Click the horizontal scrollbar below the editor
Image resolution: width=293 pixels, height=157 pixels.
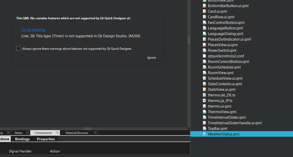87,129
